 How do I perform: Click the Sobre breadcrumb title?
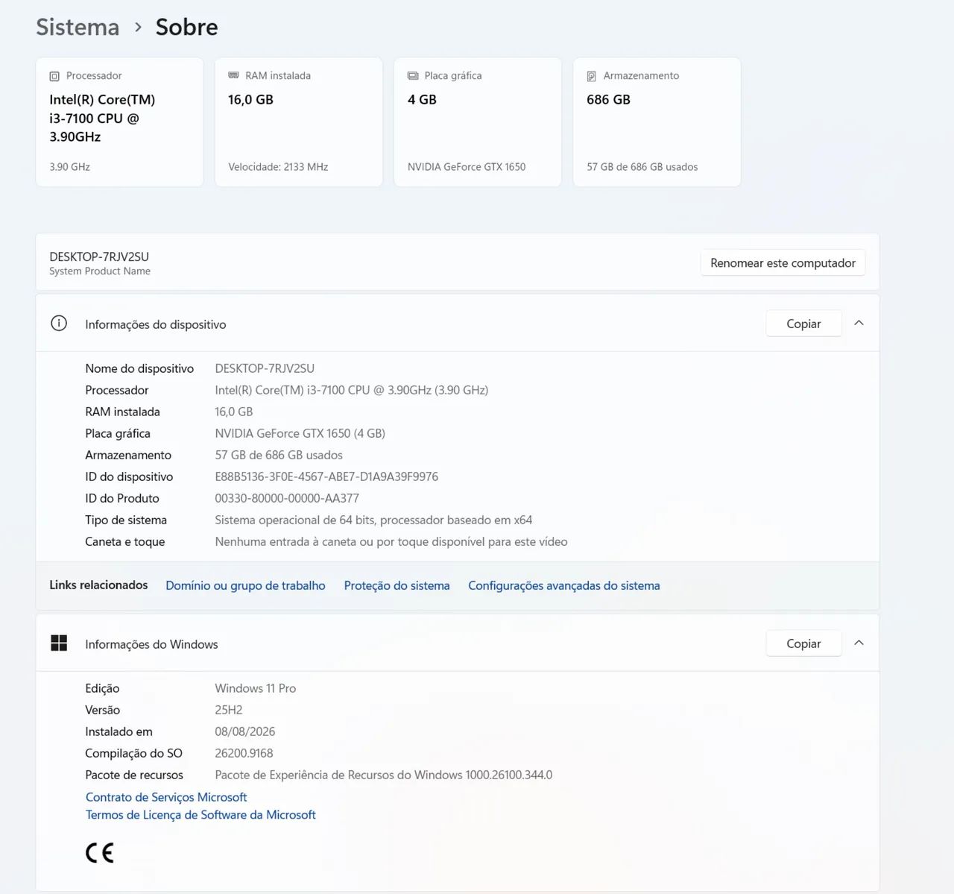tap(186, 27)
